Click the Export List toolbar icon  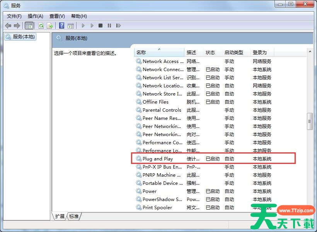coord(50,26)
